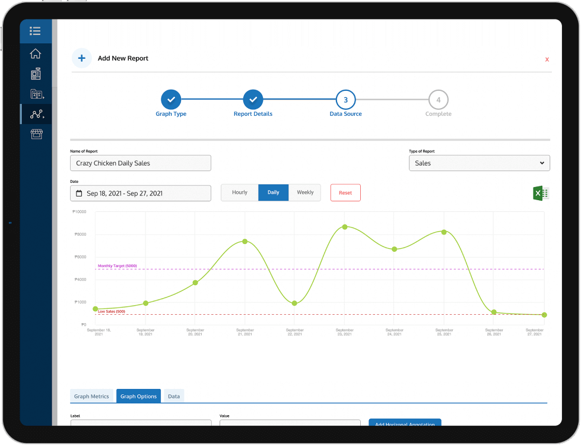Keep Daily interval selected
The height and width of the screenshot is (446, 581).
pyautogui.click(x=273, y=192)
